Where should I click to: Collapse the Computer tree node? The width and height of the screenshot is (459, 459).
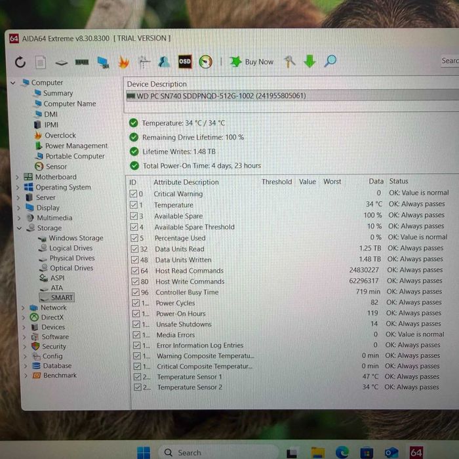(x=13, y=83)
